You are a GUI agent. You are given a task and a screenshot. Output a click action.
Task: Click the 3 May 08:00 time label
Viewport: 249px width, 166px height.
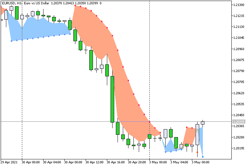201,162
